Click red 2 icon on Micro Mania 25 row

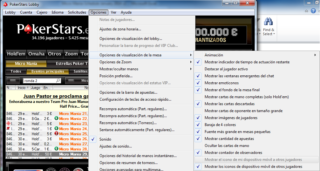pyautogui.click(x=56, y=134)
